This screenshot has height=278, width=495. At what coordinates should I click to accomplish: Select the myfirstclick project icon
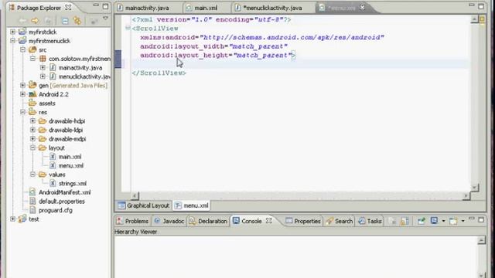coord(22,32)
